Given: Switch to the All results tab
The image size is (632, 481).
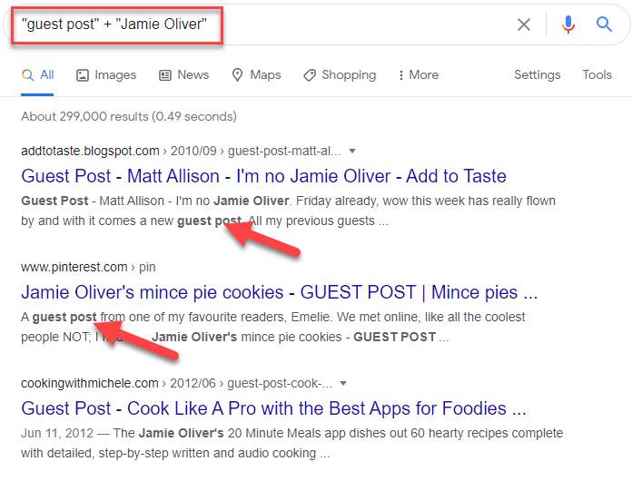Looking at the screenshot, I should pyautogui.click(x=37, y=75).
